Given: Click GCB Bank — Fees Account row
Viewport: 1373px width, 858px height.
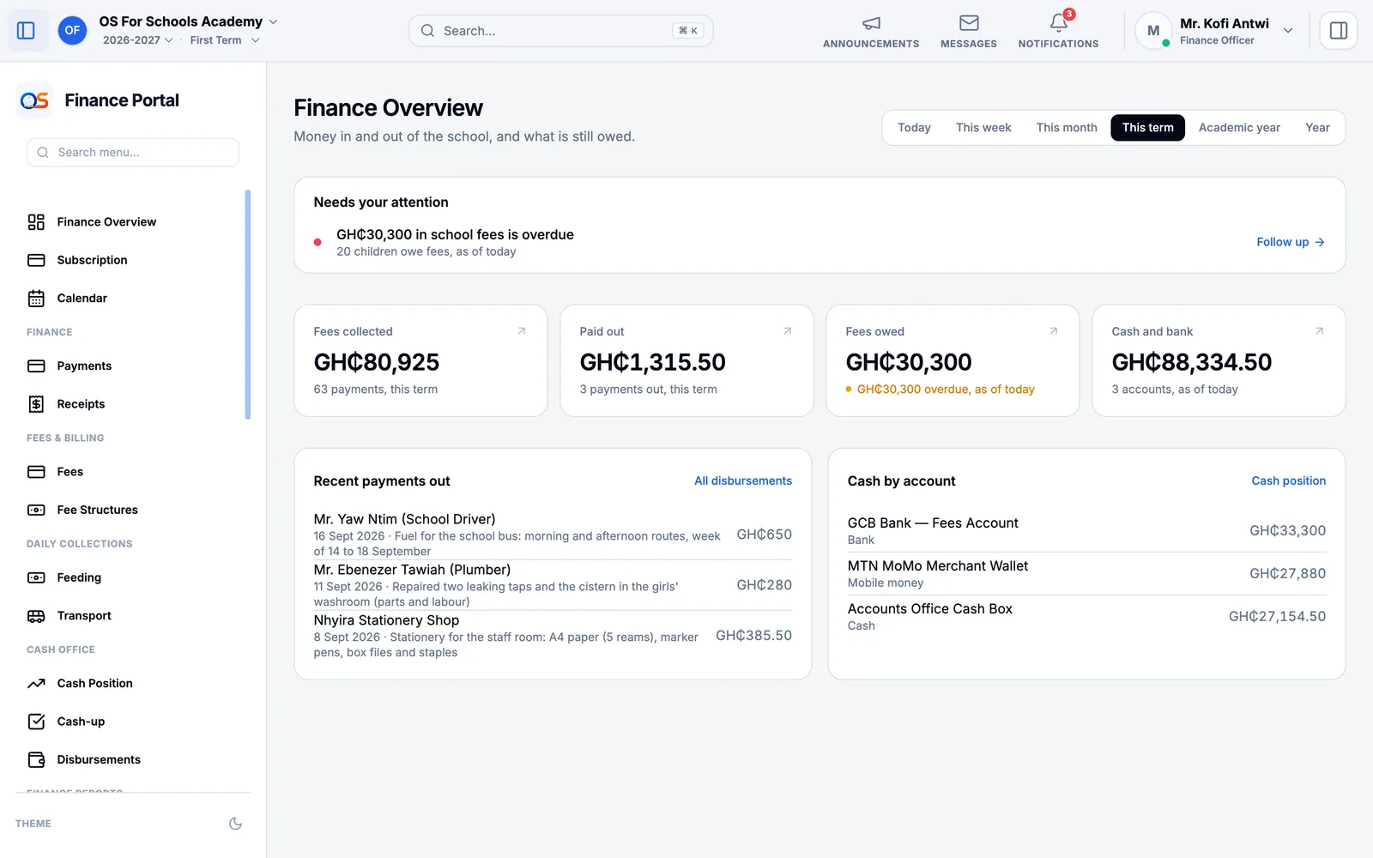Looking at the screenshot, I should [1086, 531].
